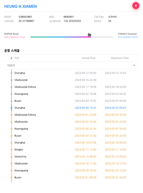This screenshot has height=193, width=143.
Task: Click the ATD 23/04/24 15:02 text
Action: click(x=15, y=37)
